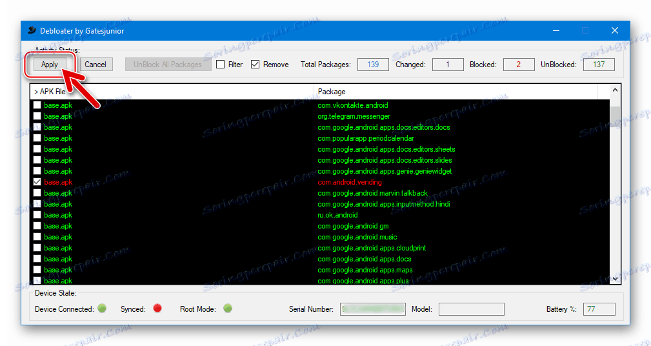
Task: Select com.google.android.marvin.talkback package text
Action: click(372, 193)
